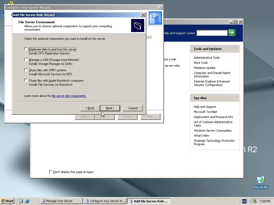Open Administrative Tools link
274x205 pixels.
[207, 58]
